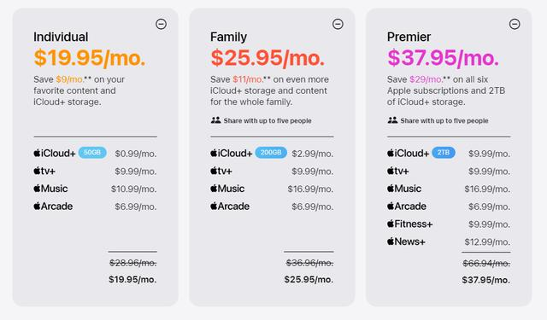Click the 2TB iCloud+ storage badge
This screenshot has width=547, height=320.
click(x=444, y=153)
